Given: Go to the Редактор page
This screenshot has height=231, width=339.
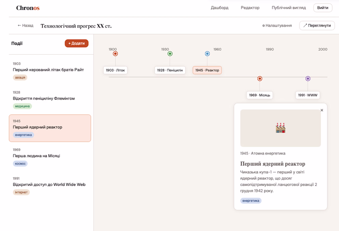Looking at the screenshot, I should point(250,8).
